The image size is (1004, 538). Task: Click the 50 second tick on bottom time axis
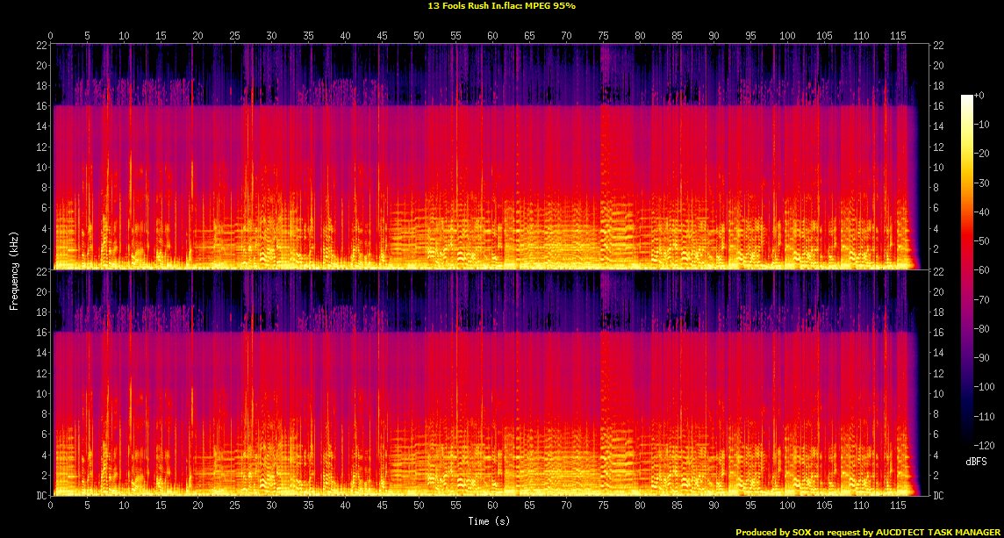click(x=420, y=506)
